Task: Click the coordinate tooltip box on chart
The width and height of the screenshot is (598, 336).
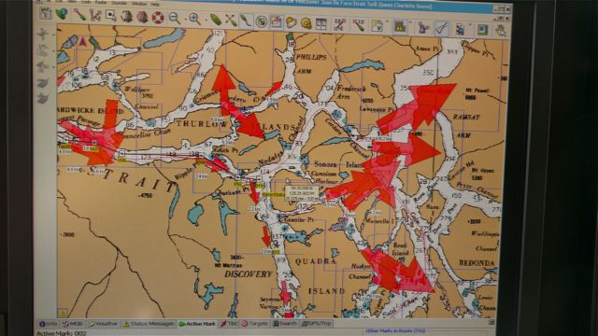Action: (302, 193)
